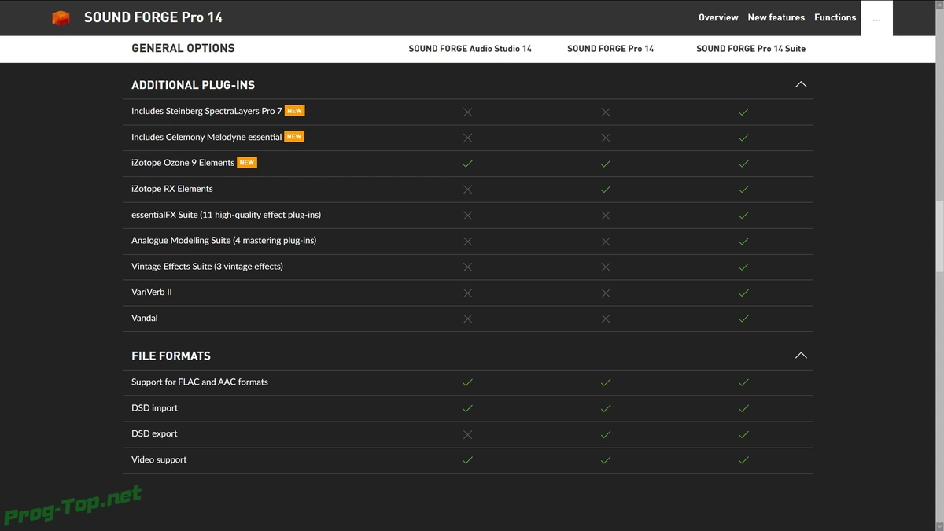Select 'iZotope RX Elements' row label
This screenshot has width=944, height=531.
pos(172,189)
